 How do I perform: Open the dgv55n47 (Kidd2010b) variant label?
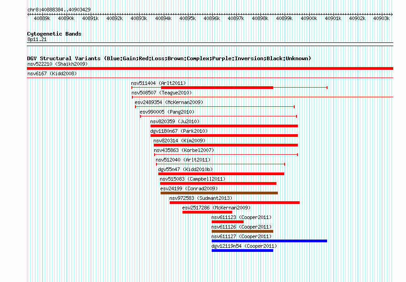pyautogui.click(x=185, y=169)
